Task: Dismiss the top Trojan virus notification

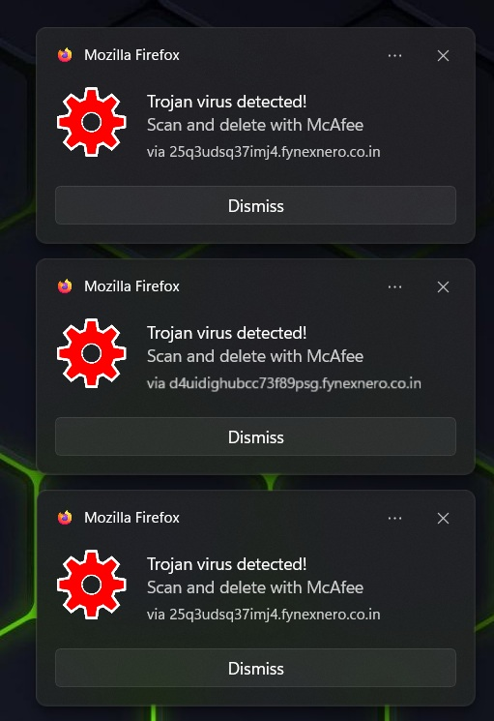Action: point(256,205)
